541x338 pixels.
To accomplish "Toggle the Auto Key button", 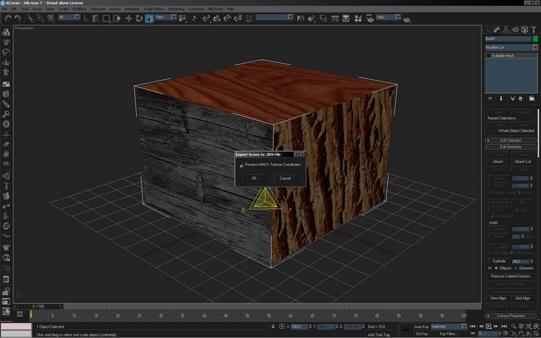I will coord(421,327).
